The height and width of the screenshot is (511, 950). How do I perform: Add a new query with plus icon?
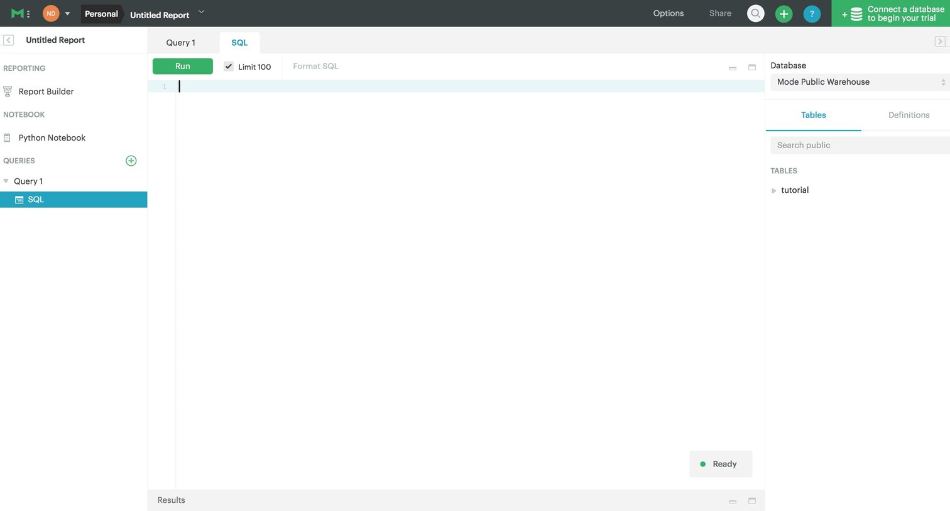pyautogui.click(x=131, y=161)
